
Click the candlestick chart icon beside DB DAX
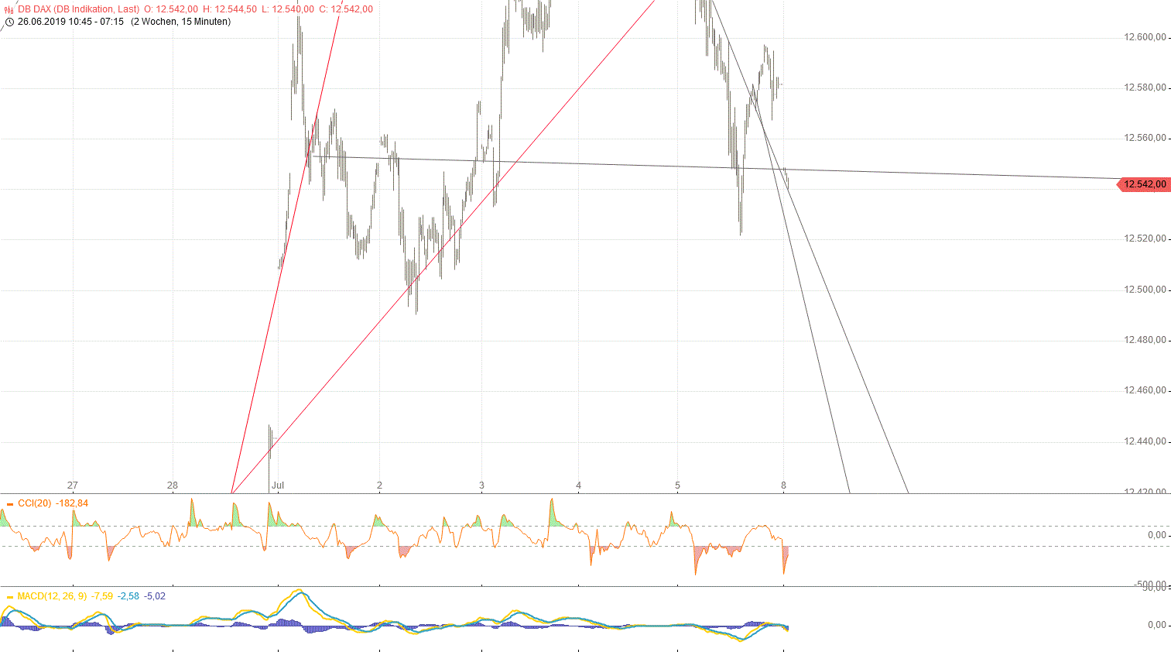point(9,9)
